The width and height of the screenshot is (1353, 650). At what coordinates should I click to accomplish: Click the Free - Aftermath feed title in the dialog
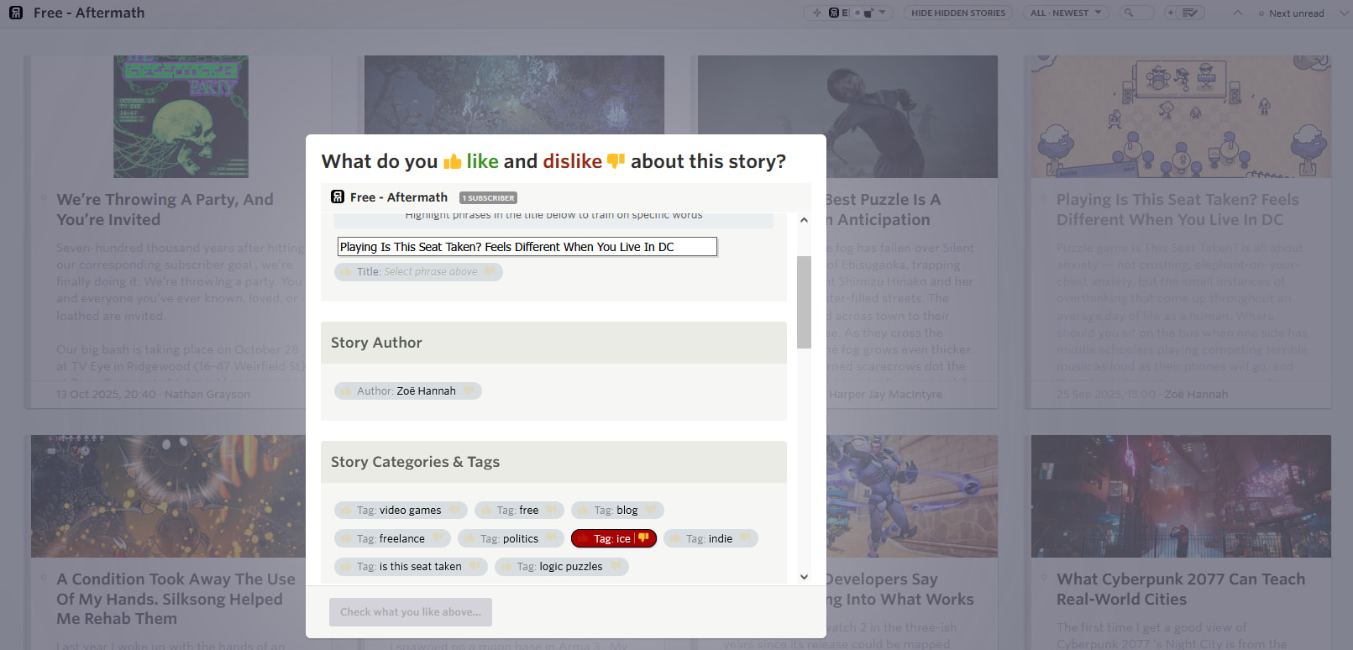coord(398,197)
